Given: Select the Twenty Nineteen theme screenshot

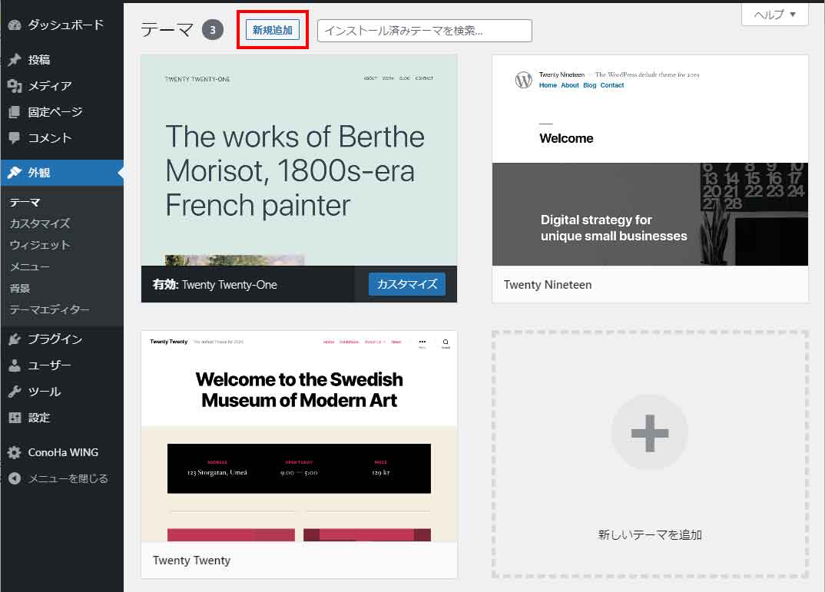Looking at the screenshot, I should 651,160.
